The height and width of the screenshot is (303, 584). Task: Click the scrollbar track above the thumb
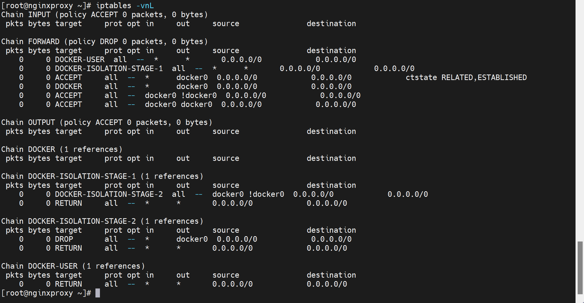[580, 119]
